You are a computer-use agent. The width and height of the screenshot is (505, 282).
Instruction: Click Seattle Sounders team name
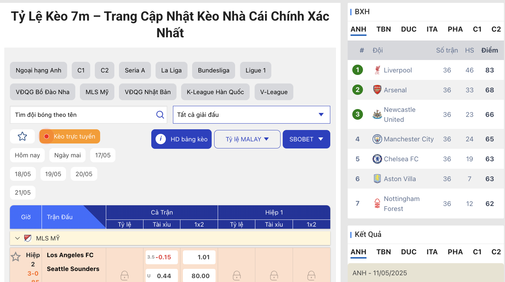73,269
